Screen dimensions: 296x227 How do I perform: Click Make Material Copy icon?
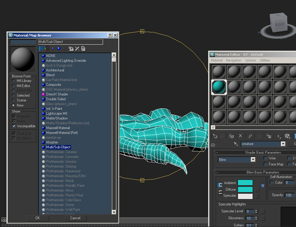pyautogui.click(x=250, y=136)
